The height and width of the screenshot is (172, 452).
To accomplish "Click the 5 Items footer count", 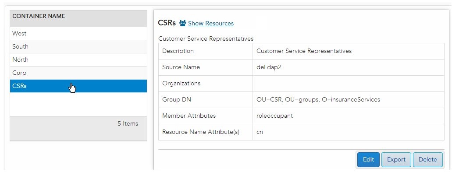I will 128,124.
